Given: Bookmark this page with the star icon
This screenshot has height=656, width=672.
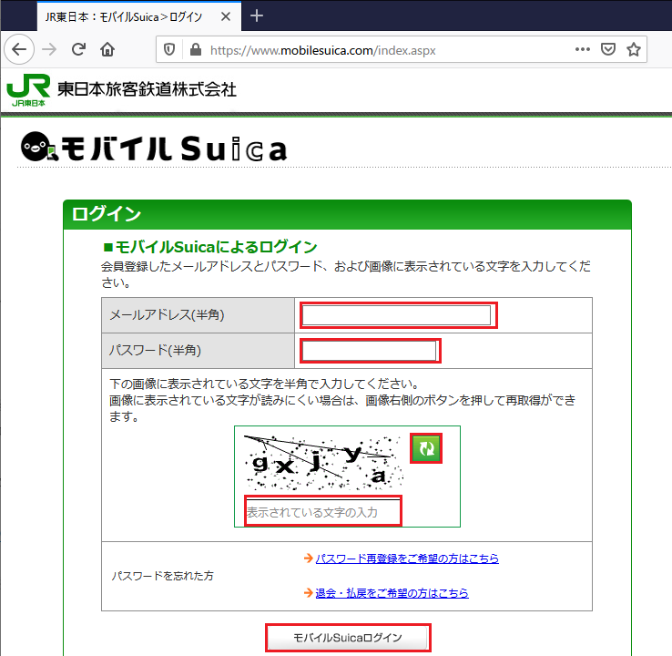Looking at the screenshot, I should (634, 49).
